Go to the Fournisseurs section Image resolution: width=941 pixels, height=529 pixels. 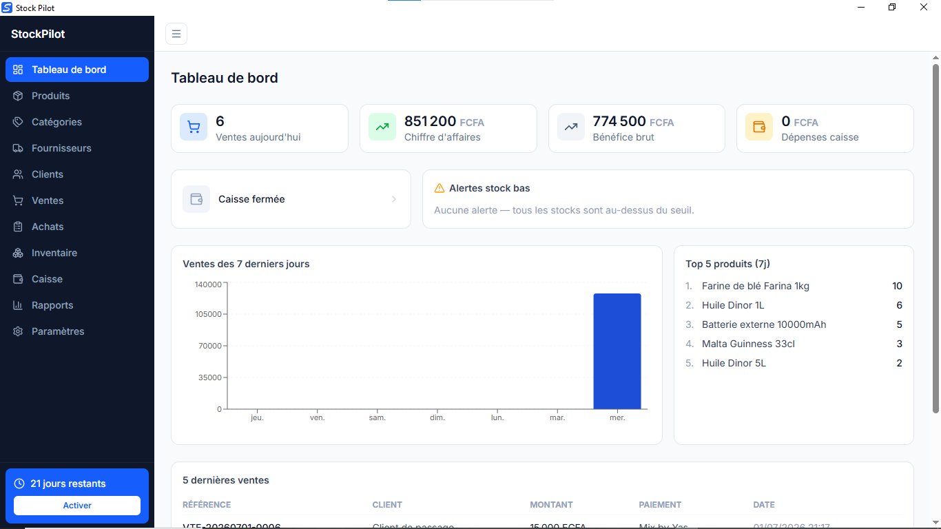click(77, 148)
